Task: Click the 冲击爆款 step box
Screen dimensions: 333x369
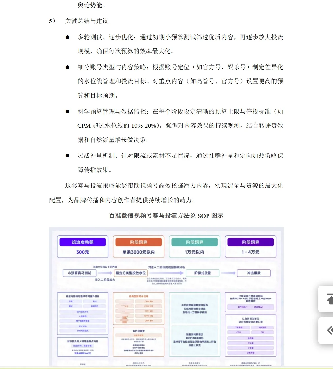Action: point(254,273)
